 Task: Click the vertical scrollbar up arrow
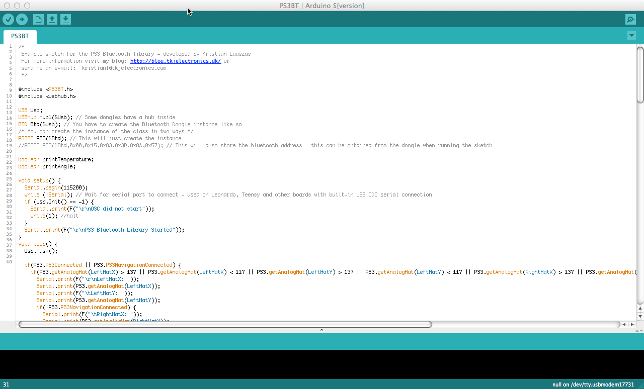[x=640, y=309]
